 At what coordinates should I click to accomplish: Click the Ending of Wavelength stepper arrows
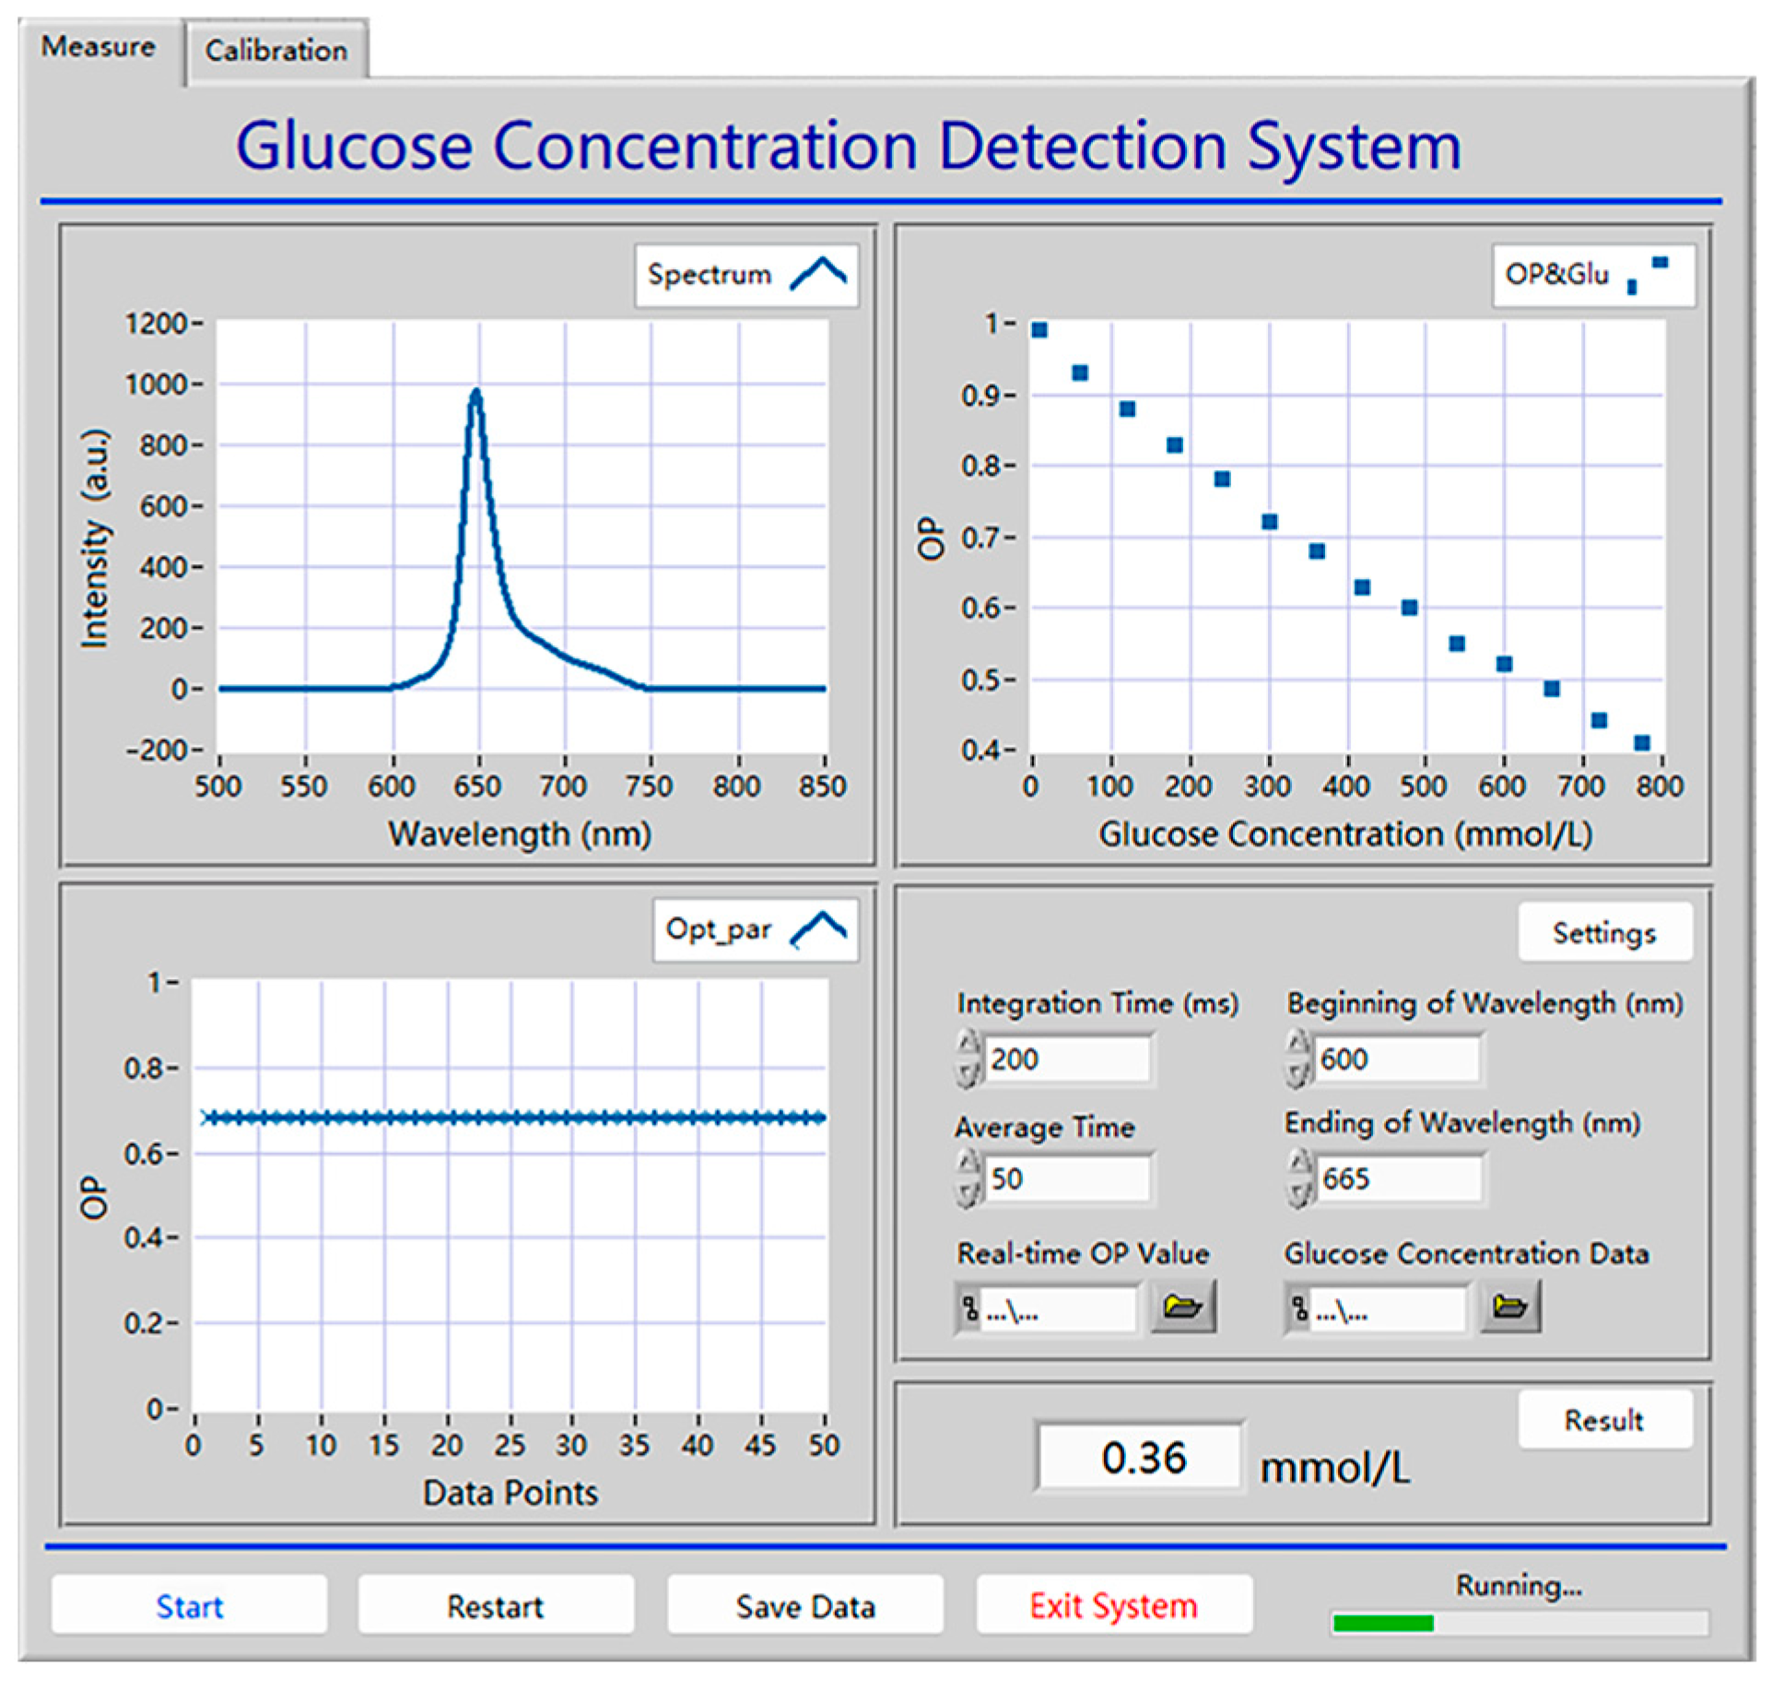pos(1298,1177)
